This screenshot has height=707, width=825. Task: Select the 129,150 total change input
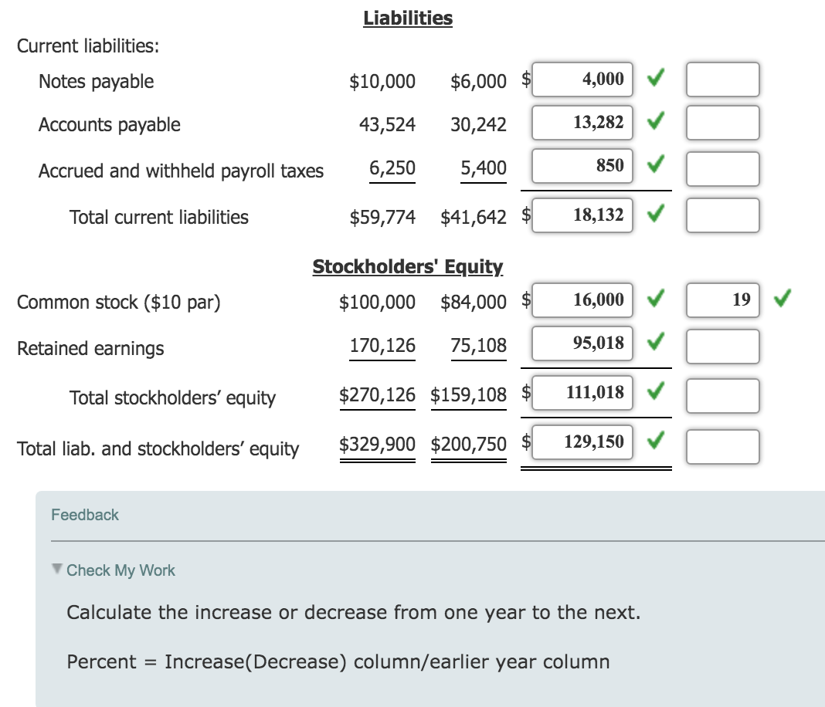pos(582,442)
